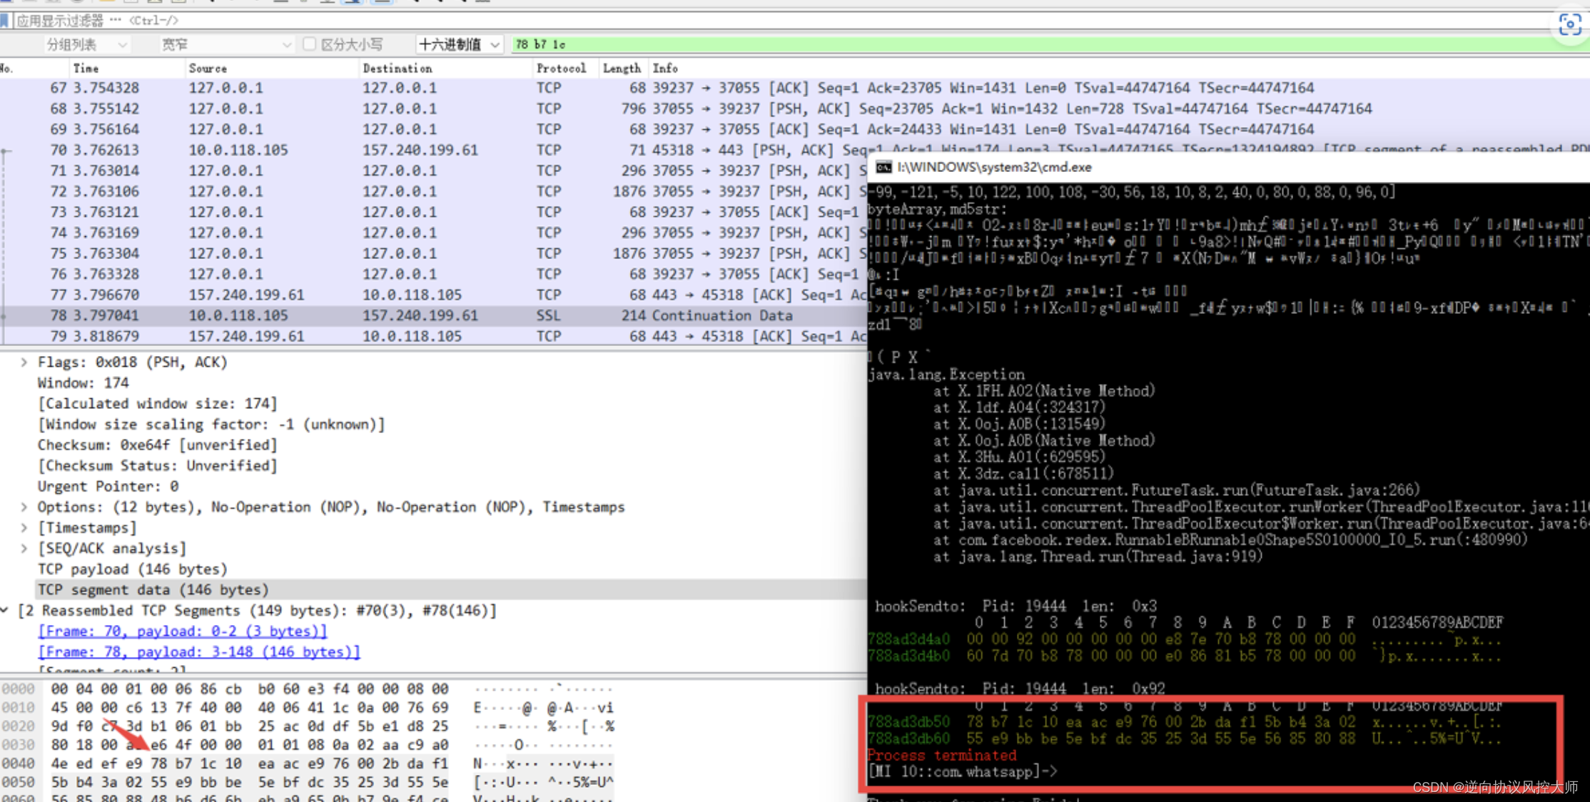Select packet 72 with length 1876
Screen dimensions: 1590x802
[x=433, y=191]
